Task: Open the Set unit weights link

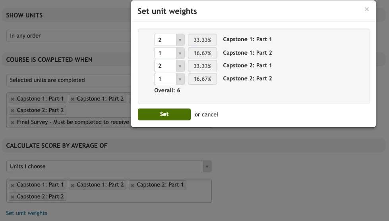Action: pyautogui.click(x=27, y=213)
